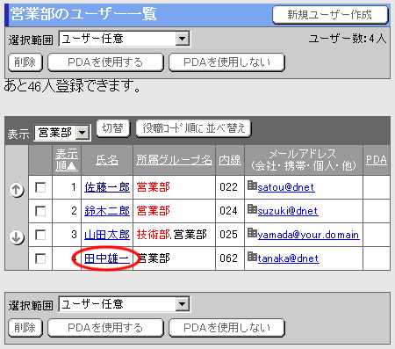The height and width of the screenshot is (349, 395).
Task: Click company mail icon beside satou@dnet
Action: 252,185
